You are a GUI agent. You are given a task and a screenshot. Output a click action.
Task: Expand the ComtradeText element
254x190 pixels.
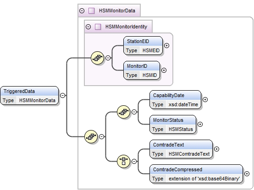pos(216,149)
